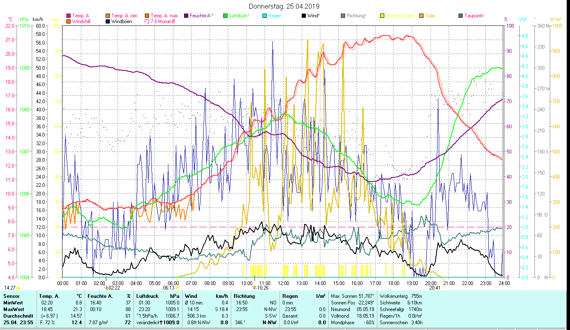Click the '18:00' time axis label
This screenshot has height=330, width=570.
click(394, 283)
